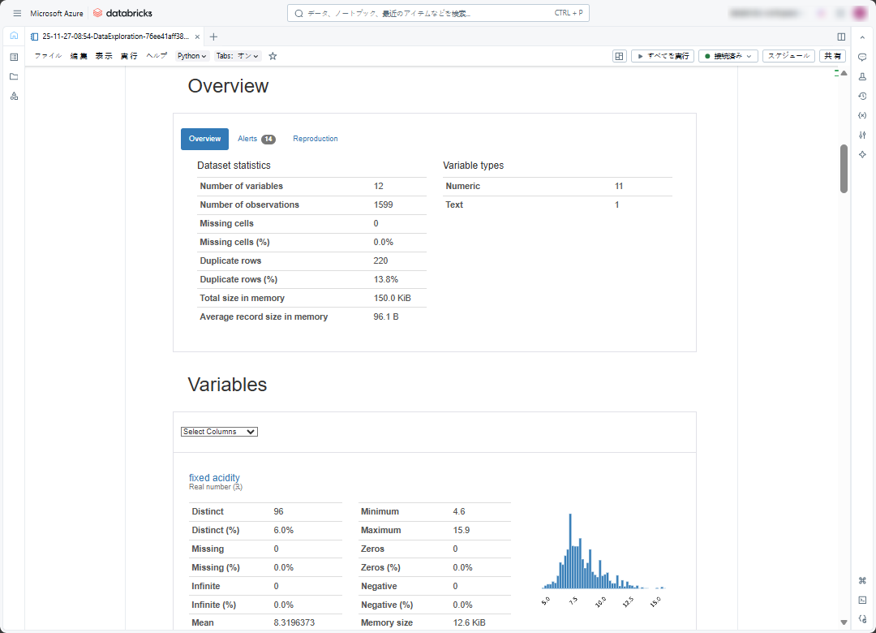876x633 pixels.
Task: Open the workspace folder icon in left sidebar
Action: [14, 76]
